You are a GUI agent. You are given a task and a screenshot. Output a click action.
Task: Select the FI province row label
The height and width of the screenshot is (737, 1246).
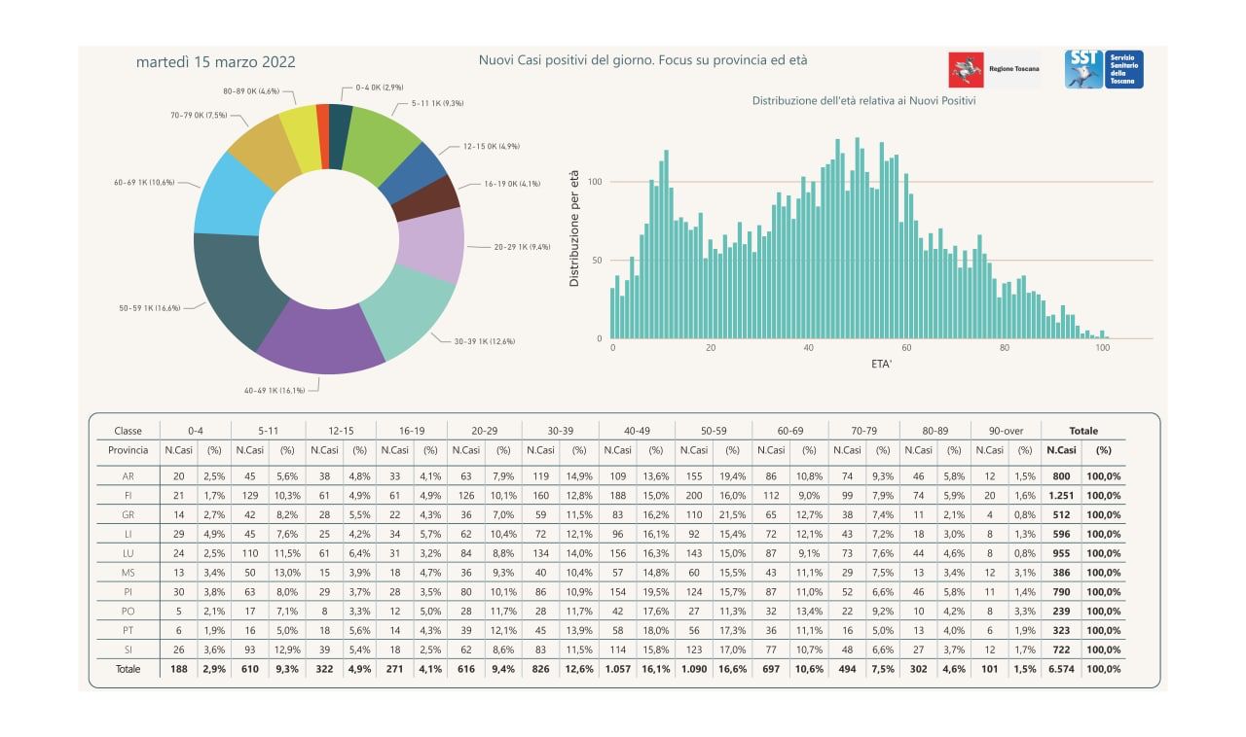[x=128, y=496]
